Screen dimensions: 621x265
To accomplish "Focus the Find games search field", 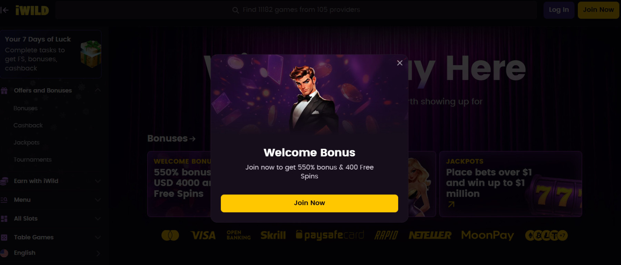I will pyautogui.click(x=296, y=10).
